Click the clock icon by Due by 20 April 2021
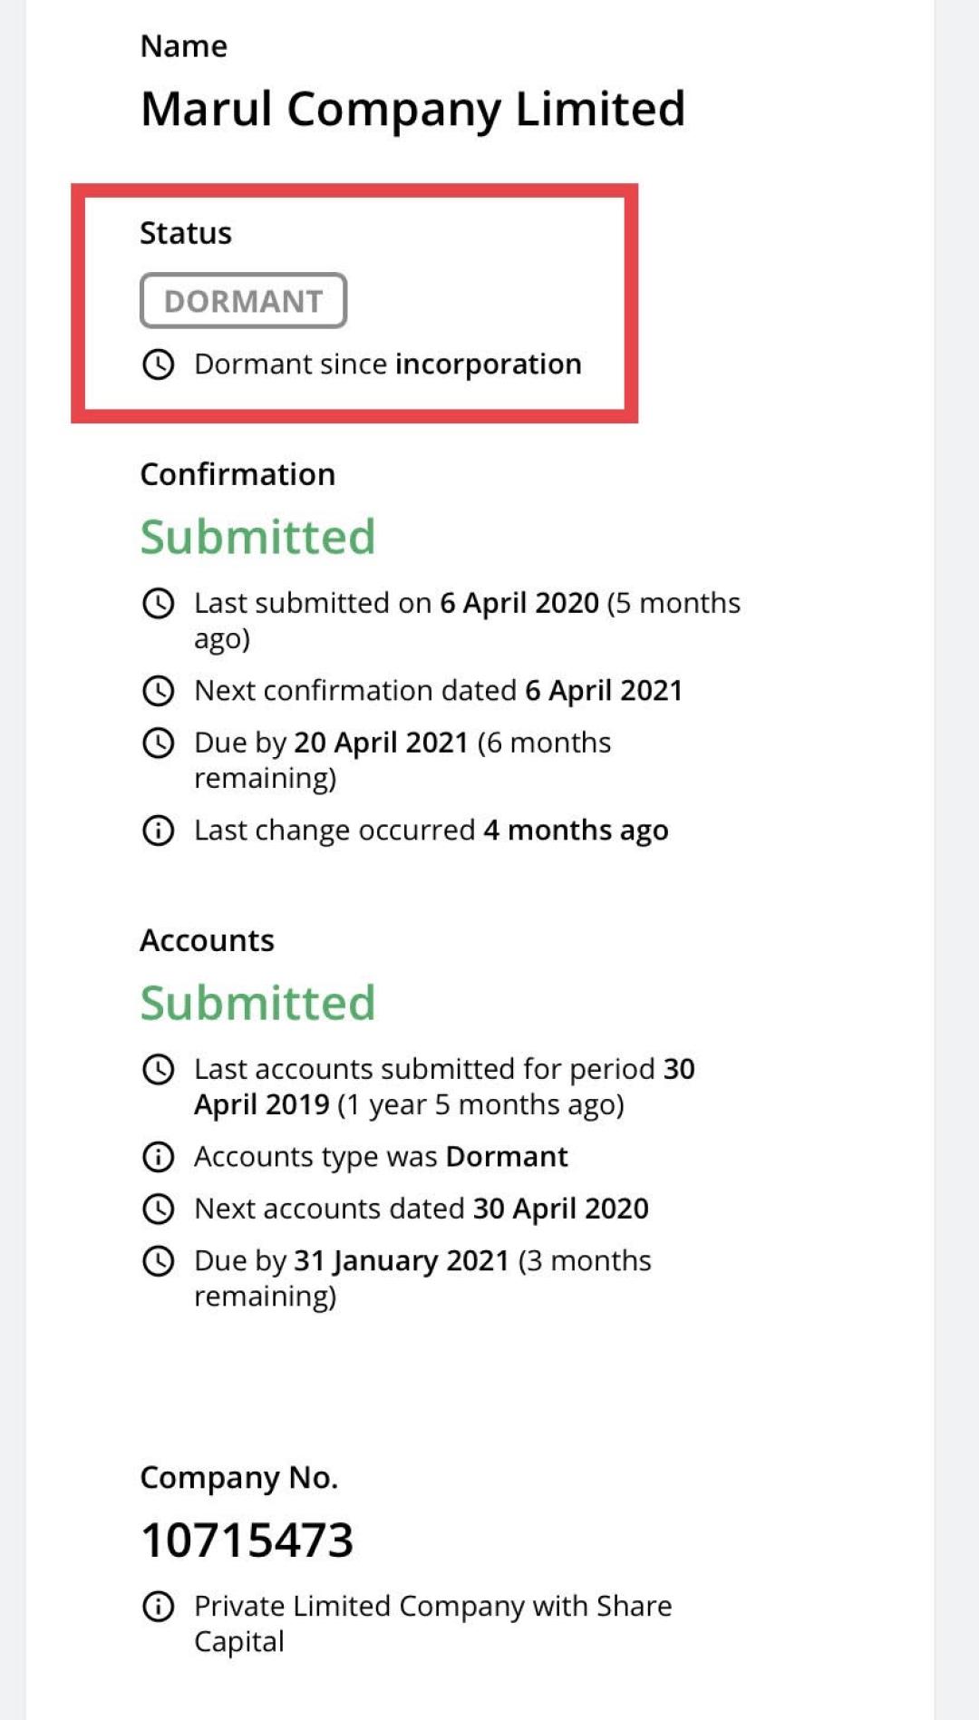The image size is (979, 1720). 159,743
